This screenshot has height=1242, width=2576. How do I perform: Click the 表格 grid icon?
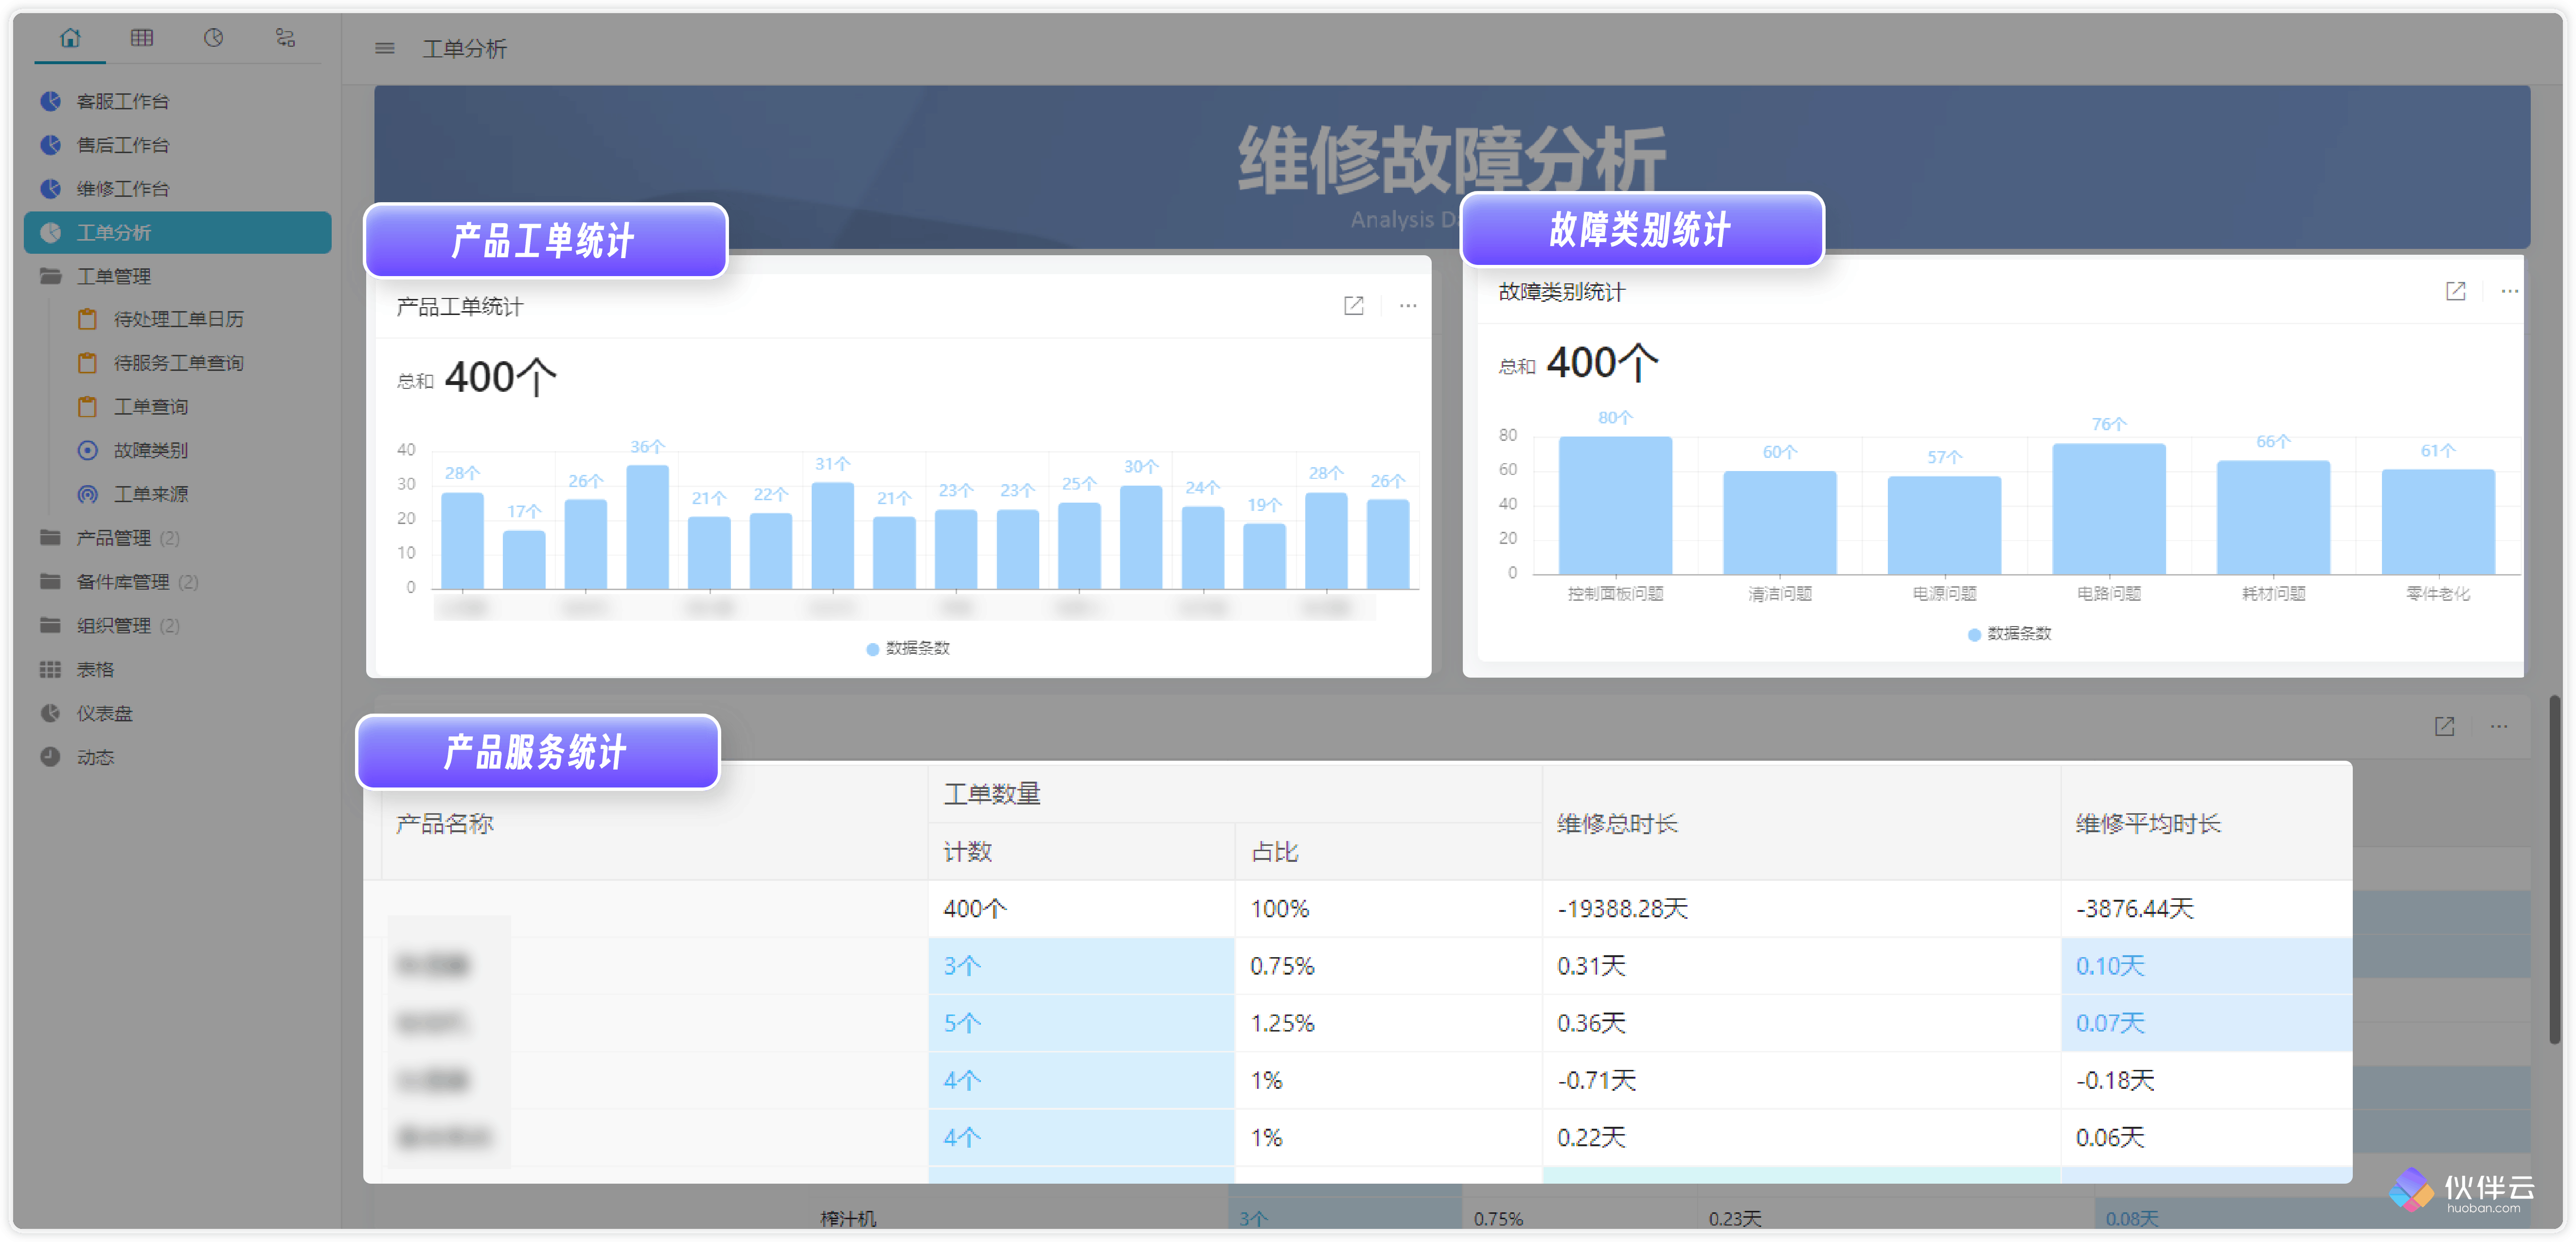[x=50, y=669]
